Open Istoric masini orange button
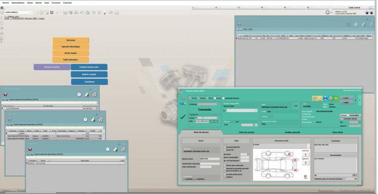Image resolution: width=378 pixels, height=194 pixels. pyautogui.click(x=71, y=53)
